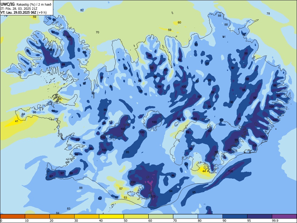
Task: Pick the light green 60–70 legend swatch
Action: [161, 216]
